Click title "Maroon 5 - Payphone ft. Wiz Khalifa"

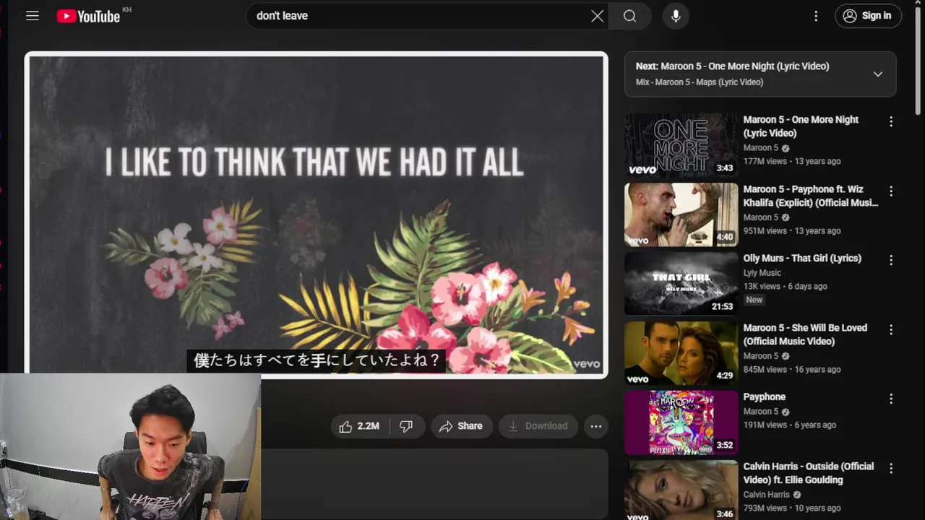[811, 196]
